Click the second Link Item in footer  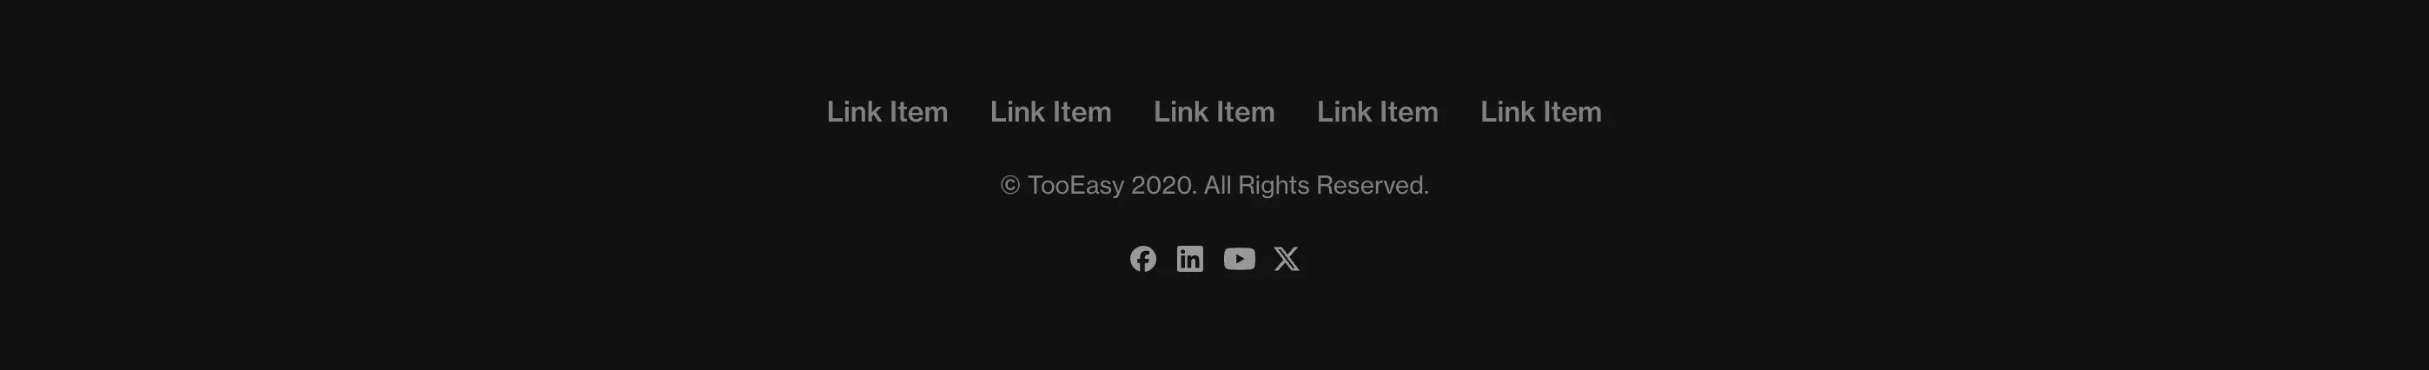pos(1050,111)
